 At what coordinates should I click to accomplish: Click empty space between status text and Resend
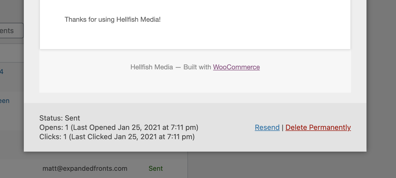tap(226, 127)
